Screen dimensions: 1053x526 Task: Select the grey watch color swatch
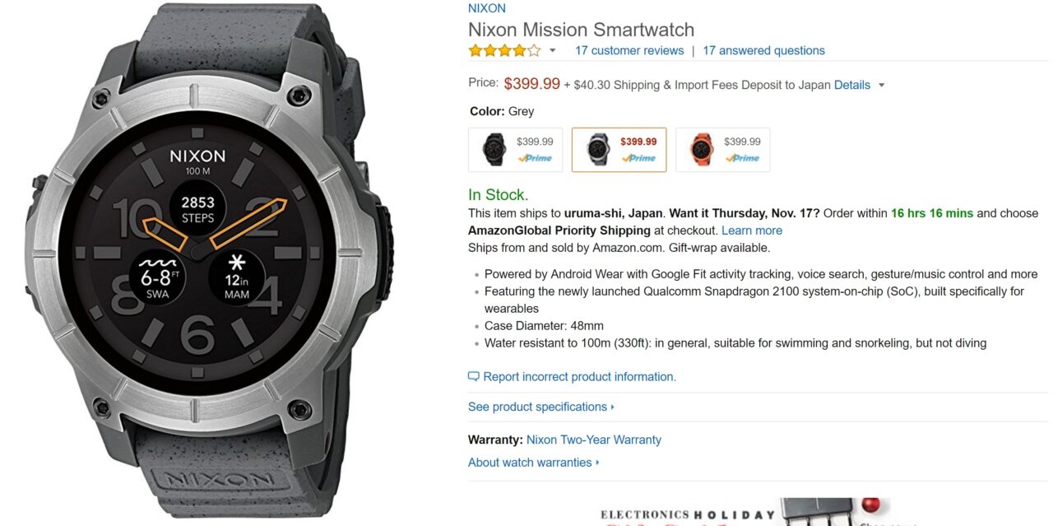pos(619,150)
